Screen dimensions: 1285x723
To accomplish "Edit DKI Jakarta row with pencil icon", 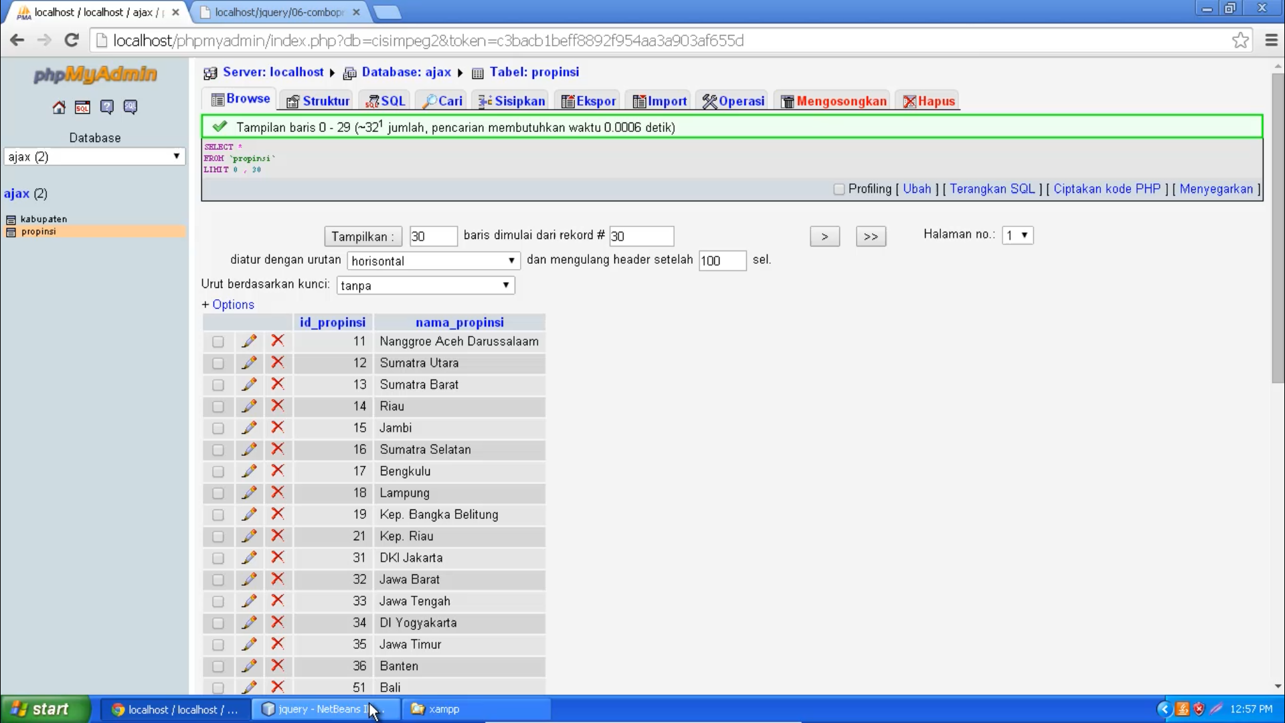I will 249,558.
